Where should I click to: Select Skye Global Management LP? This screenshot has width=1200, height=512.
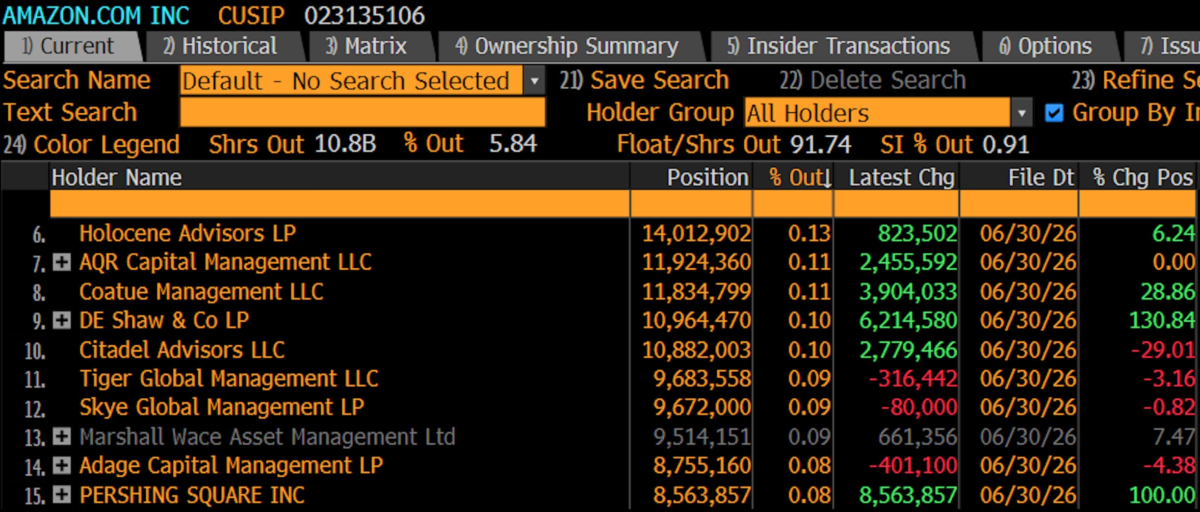tap(222, 408)
